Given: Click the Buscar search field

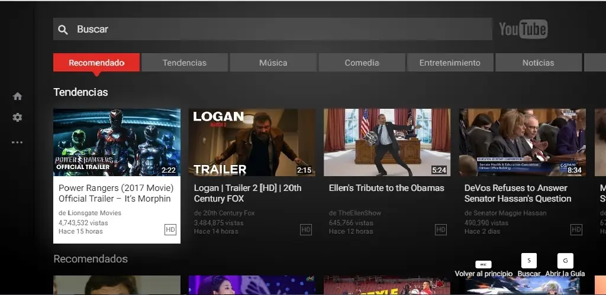Looking at the screenshot, I should click(273, 29).
